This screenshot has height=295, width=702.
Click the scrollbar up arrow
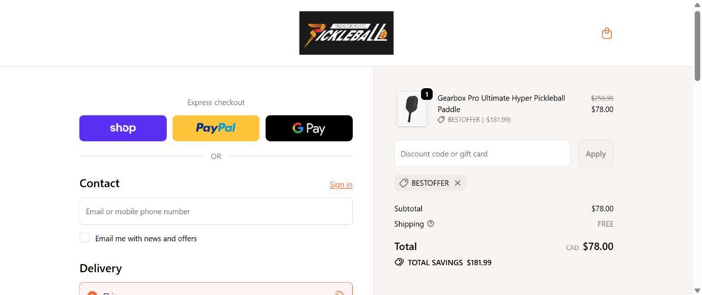coord(697,5)
